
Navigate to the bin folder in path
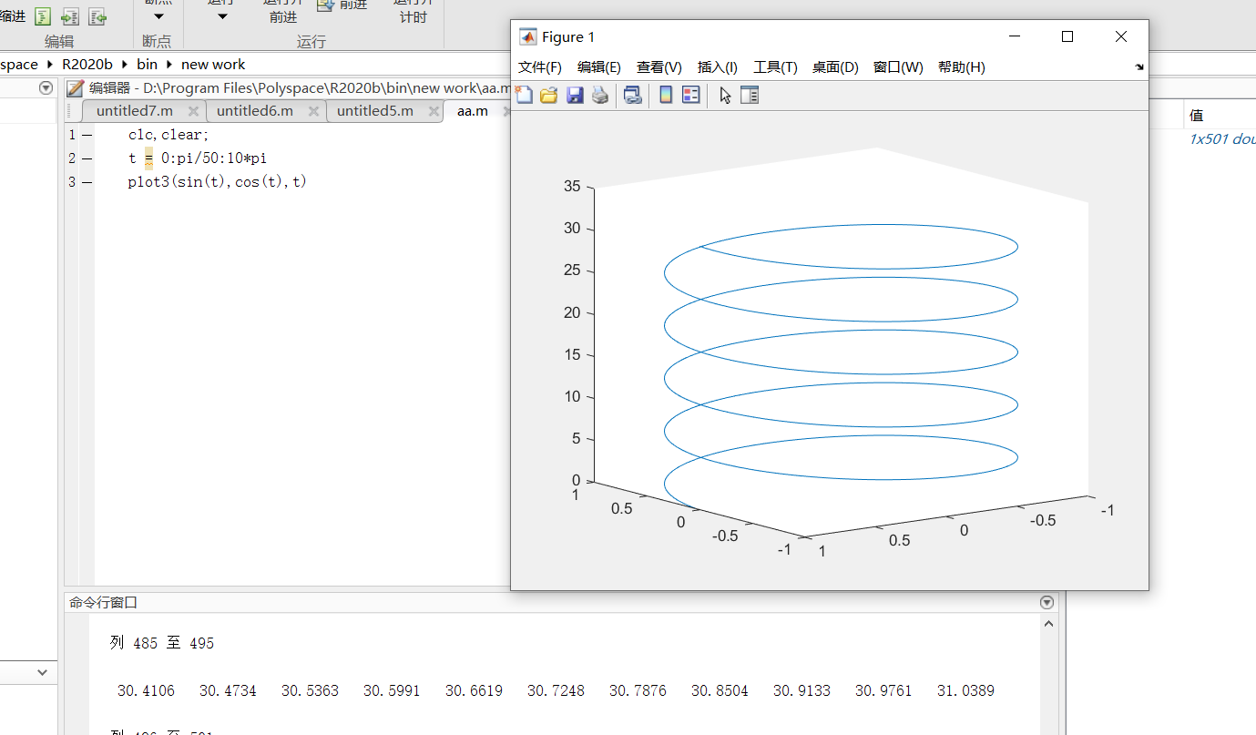pos(148,65)
